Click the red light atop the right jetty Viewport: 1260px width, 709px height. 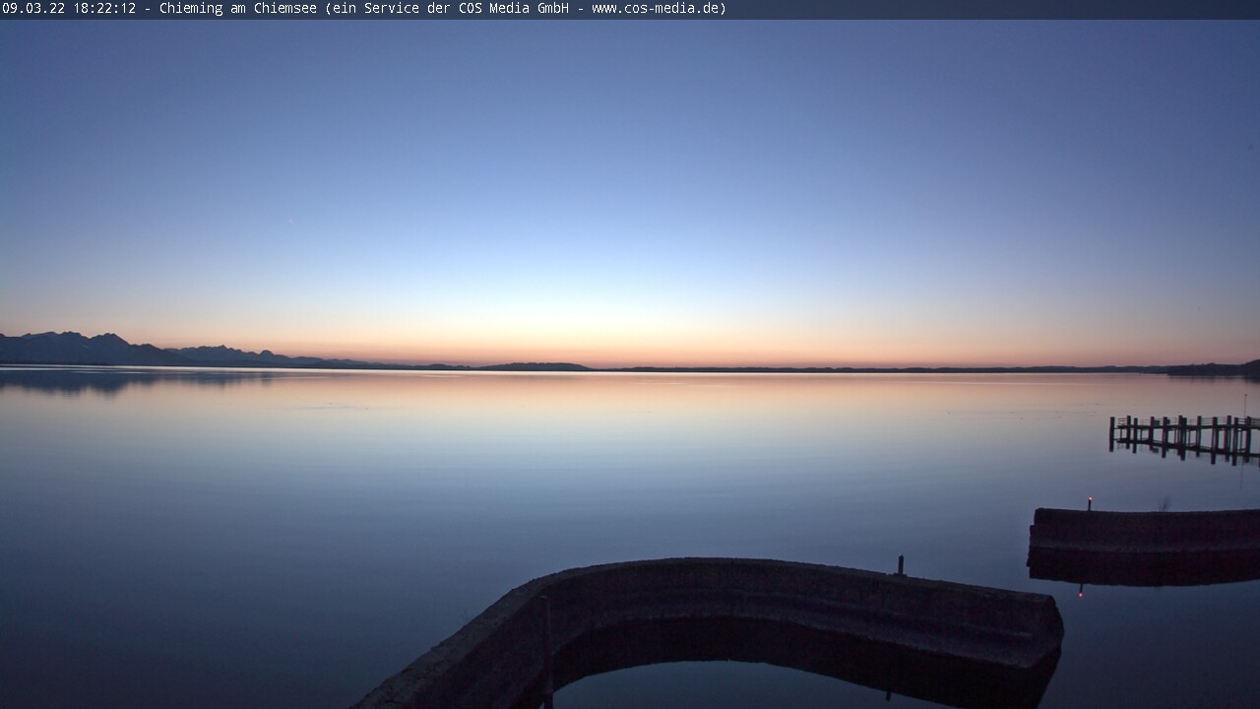click(1089, 501)
